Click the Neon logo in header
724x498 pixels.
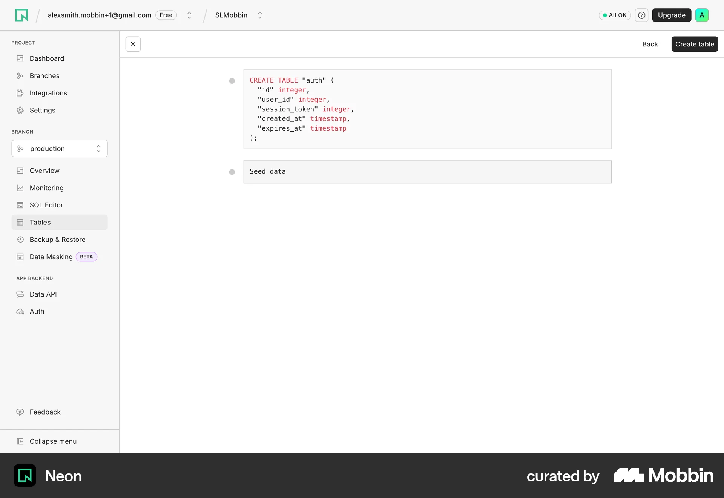point(21,15)
